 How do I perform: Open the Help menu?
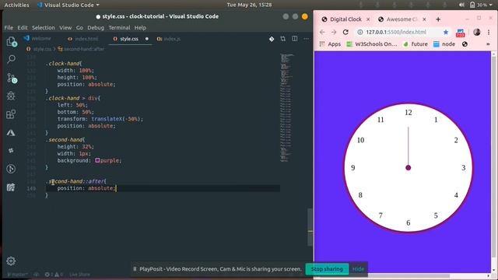[x=140, y=28]
